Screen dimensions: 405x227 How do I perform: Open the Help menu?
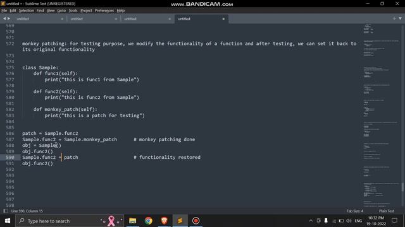(x=121, y=11)
